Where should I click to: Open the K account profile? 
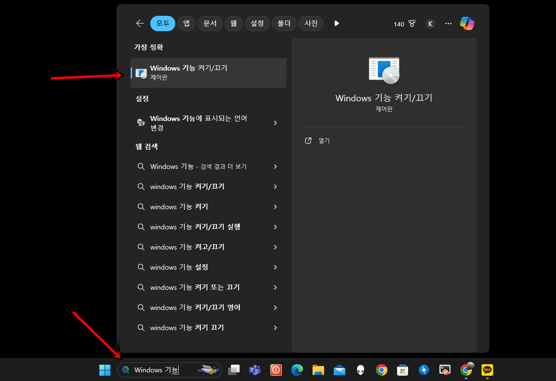coord(430,24)
